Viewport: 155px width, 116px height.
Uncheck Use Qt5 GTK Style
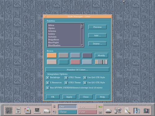pyautogui.click(x=85, y=83)
